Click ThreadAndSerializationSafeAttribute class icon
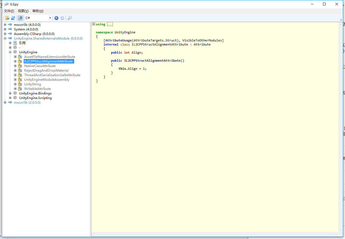This screenshot has height=239, width=345. coord(20,75)
